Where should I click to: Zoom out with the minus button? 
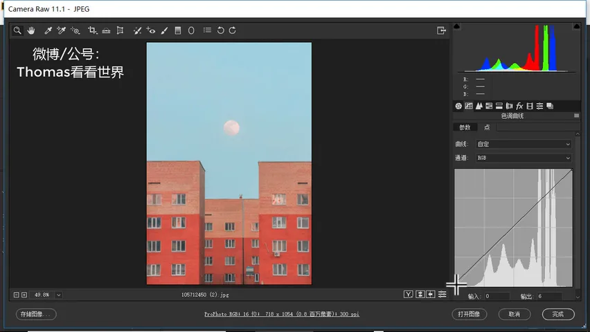pyautogui.click(x=16, y=295)
